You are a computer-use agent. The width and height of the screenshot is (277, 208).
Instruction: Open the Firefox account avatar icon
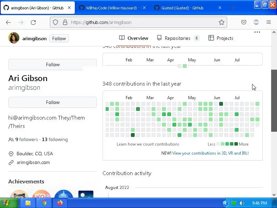pyautogui.click(x=256, y=22)
